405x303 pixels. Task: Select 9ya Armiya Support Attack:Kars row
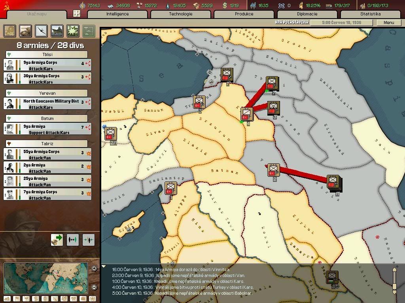47,129
